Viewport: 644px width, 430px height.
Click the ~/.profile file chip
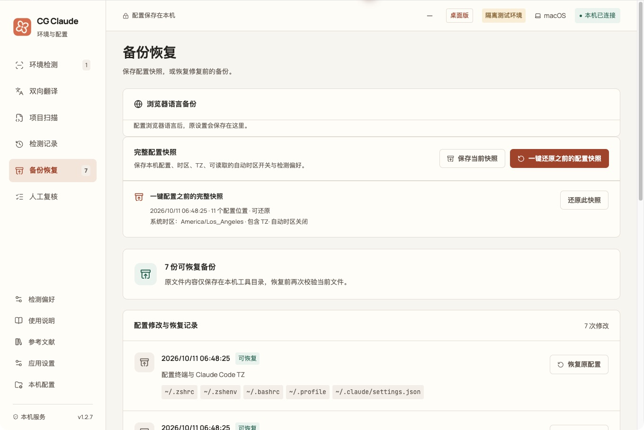[x=308, y=392]
